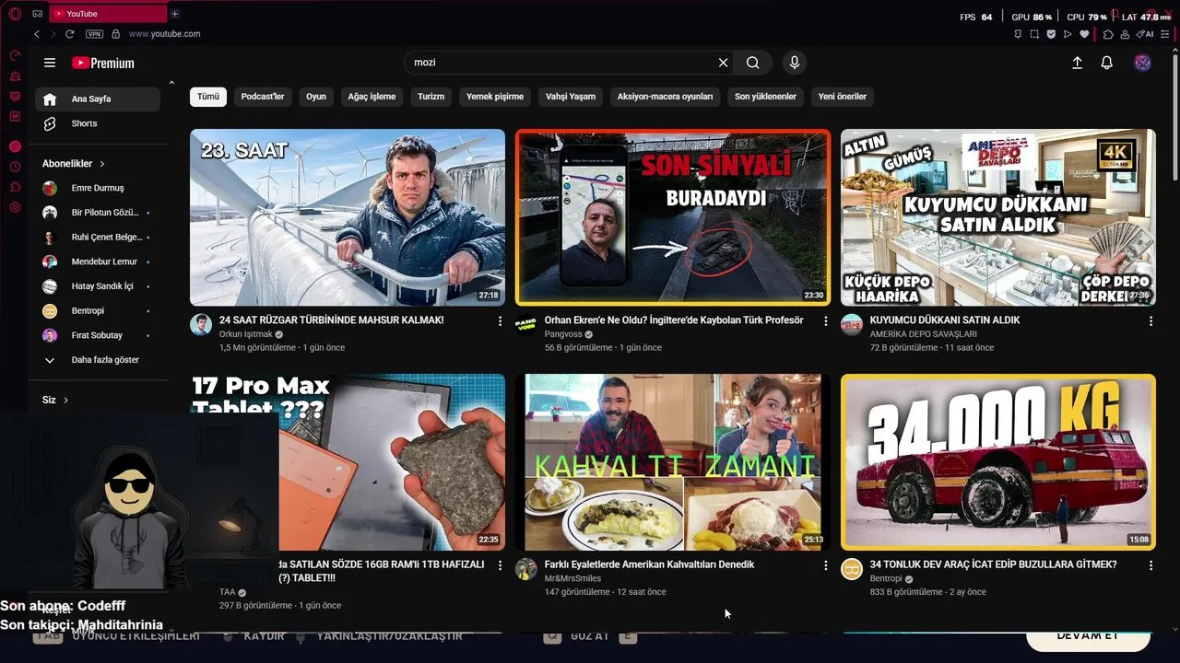Open the ad blocker shield icon

1051,34
